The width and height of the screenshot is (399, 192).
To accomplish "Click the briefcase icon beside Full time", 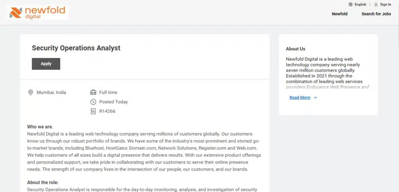I will point(94,93).
